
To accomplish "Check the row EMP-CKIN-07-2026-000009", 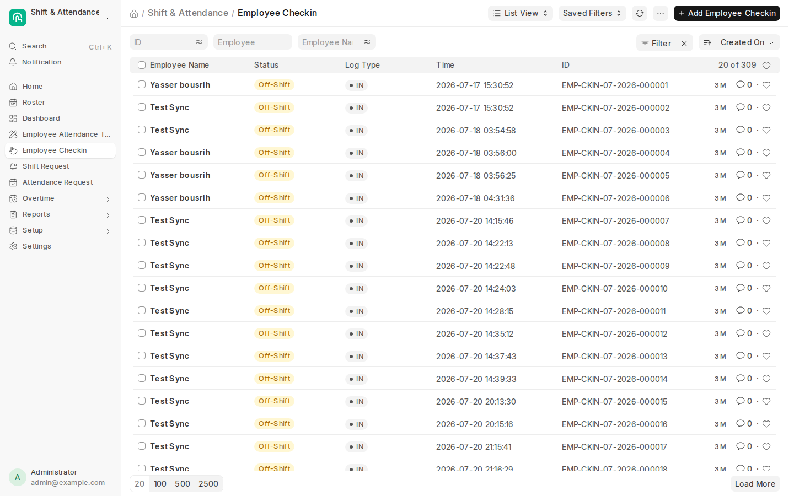I will point(142,265).
